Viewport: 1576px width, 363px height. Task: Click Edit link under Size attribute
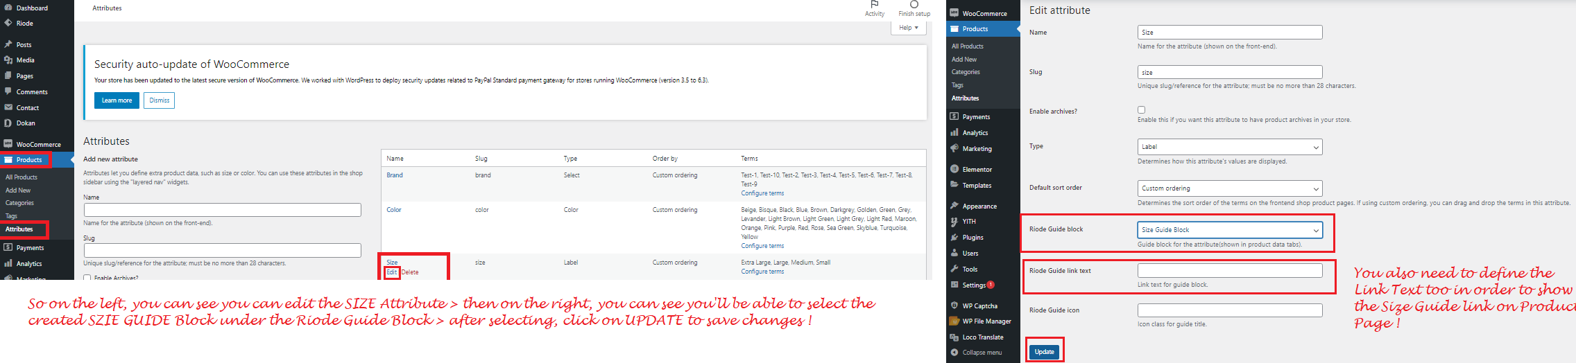[392, 272]
